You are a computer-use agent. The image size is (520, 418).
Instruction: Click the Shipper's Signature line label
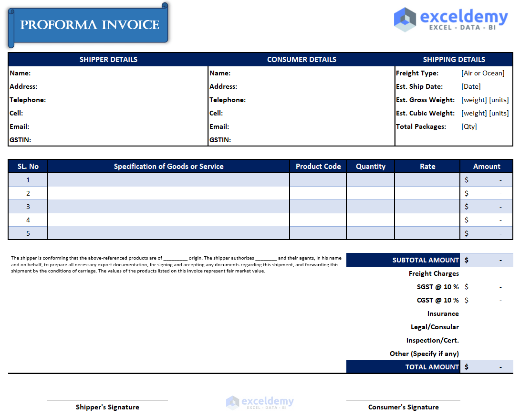[107, 407]
